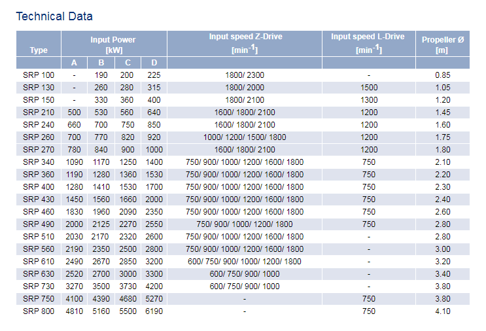
Task: Select the SRP 100 row label
Action: [x=39, y=75]
